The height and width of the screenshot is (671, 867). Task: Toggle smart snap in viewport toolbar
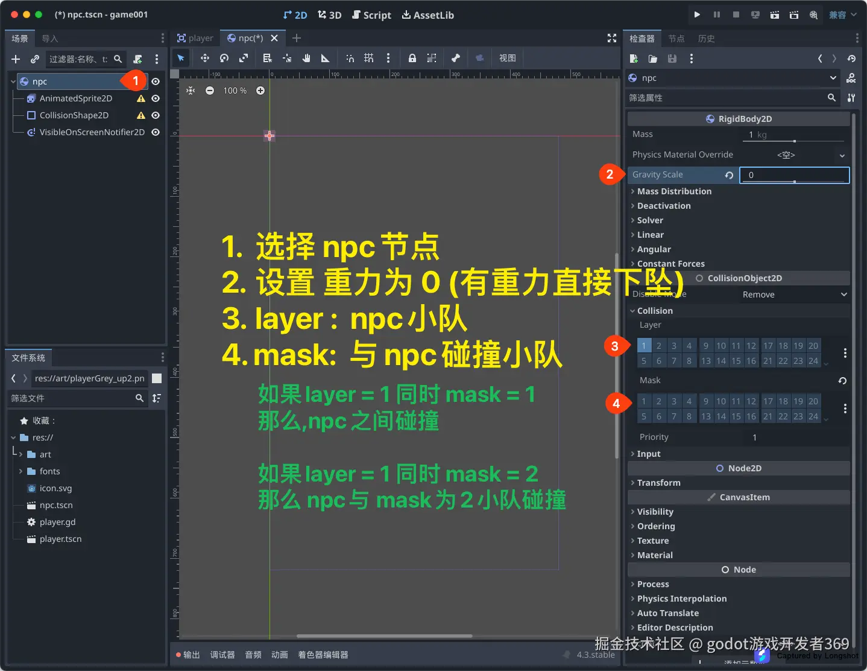click(x=350, y=58)
